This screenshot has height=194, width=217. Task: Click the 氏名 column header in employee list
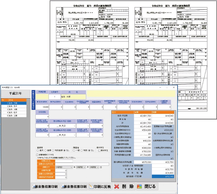17,100
